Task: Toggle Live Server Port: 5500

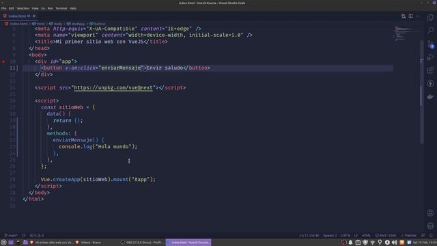Action: pyautogui.click(x=385, y=235)
